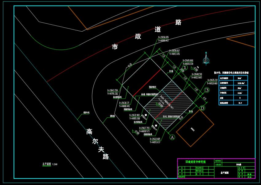Select coordinate text Y=44800.445
261x185 pixels.
point(124,106)
